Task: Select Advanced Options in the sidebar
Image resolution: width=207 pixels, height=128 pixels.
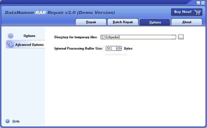Action: (x=25, y=44)
